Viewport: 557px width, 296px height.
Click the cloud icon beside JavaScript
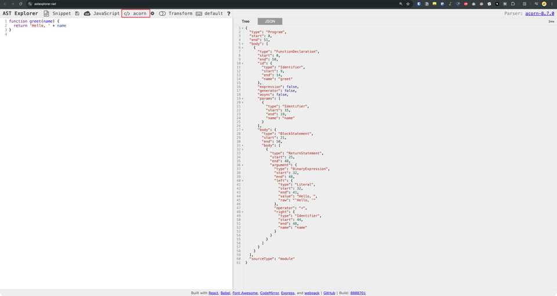pyautogui.click(x=87, y=13)
